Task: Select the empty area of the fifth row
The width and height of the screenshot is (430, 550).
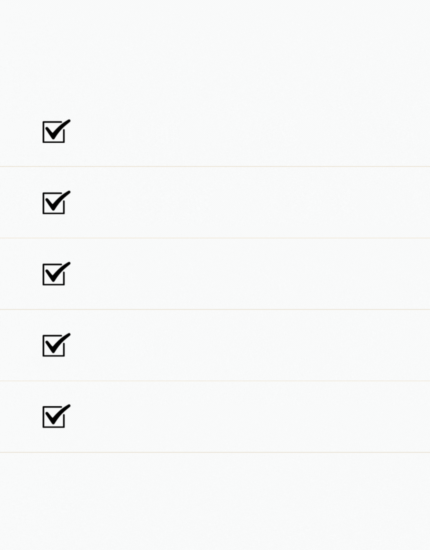Action: click(x=250, y=416)
